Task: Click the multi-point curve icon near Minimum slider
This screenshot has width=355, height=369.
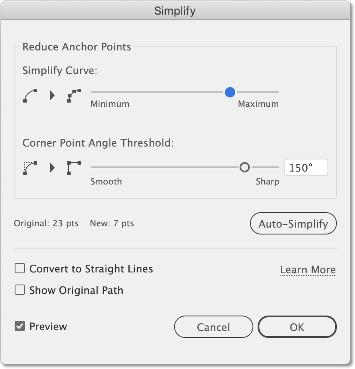Action: pyautogui.click(x=74, y=96)
